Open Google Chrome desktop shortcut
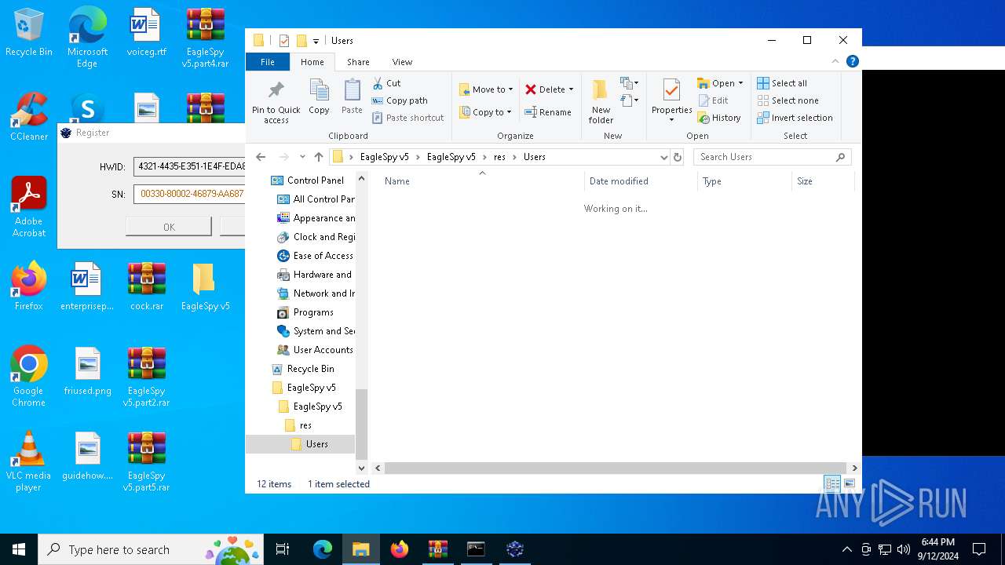The height and width of the screenshot is (565, 1005). coord(29,377)
